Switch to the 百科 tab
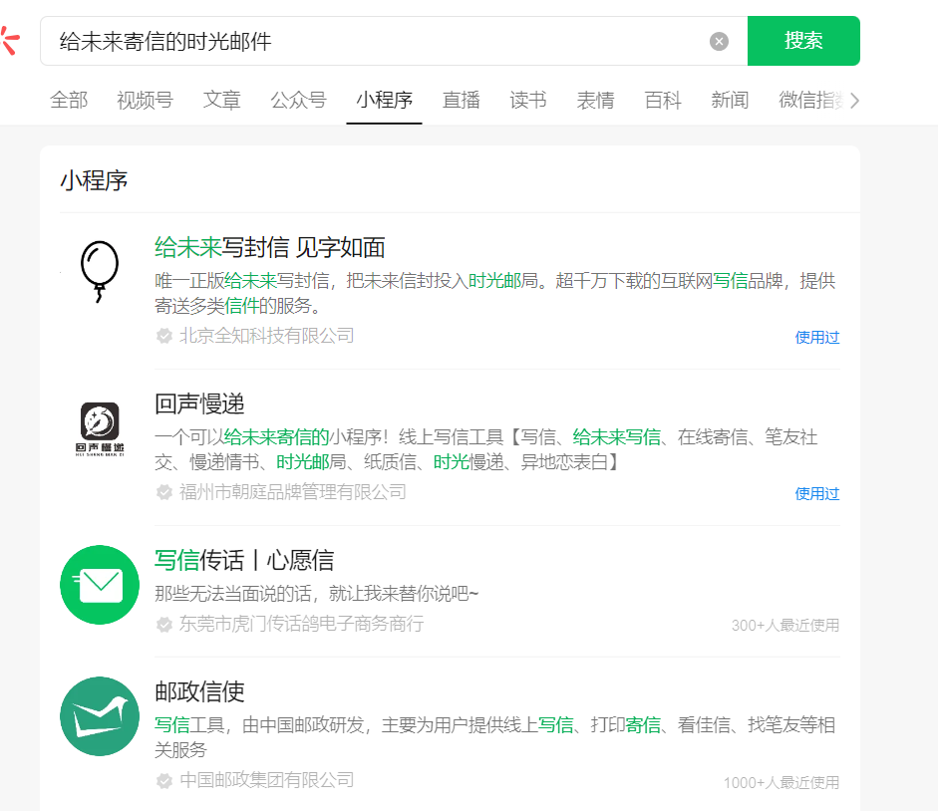 click(x=663, y=100)
